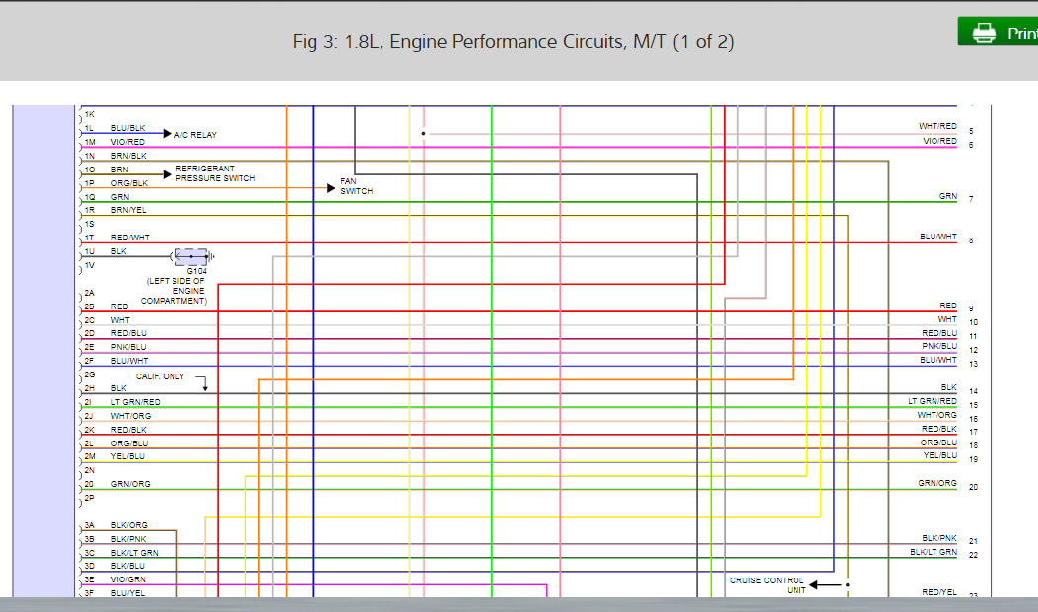
Task: Click the 'BLK/BLU' wire label at pin 3D
Action: [x=128, y=567]
